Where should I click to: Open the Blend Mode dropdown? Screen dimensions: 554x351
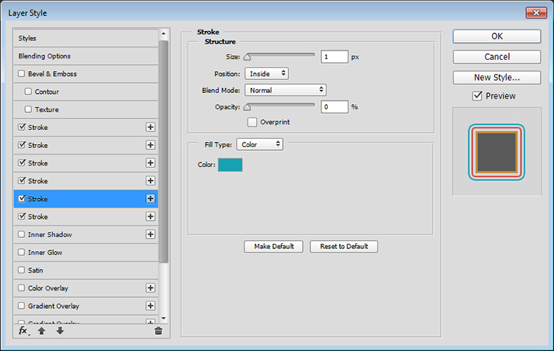coord(285,90)
